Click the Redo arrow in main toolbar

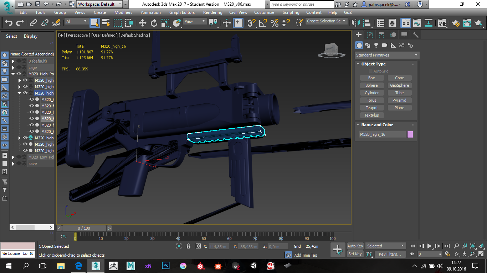pyautogui.click(x=20, y=23)
